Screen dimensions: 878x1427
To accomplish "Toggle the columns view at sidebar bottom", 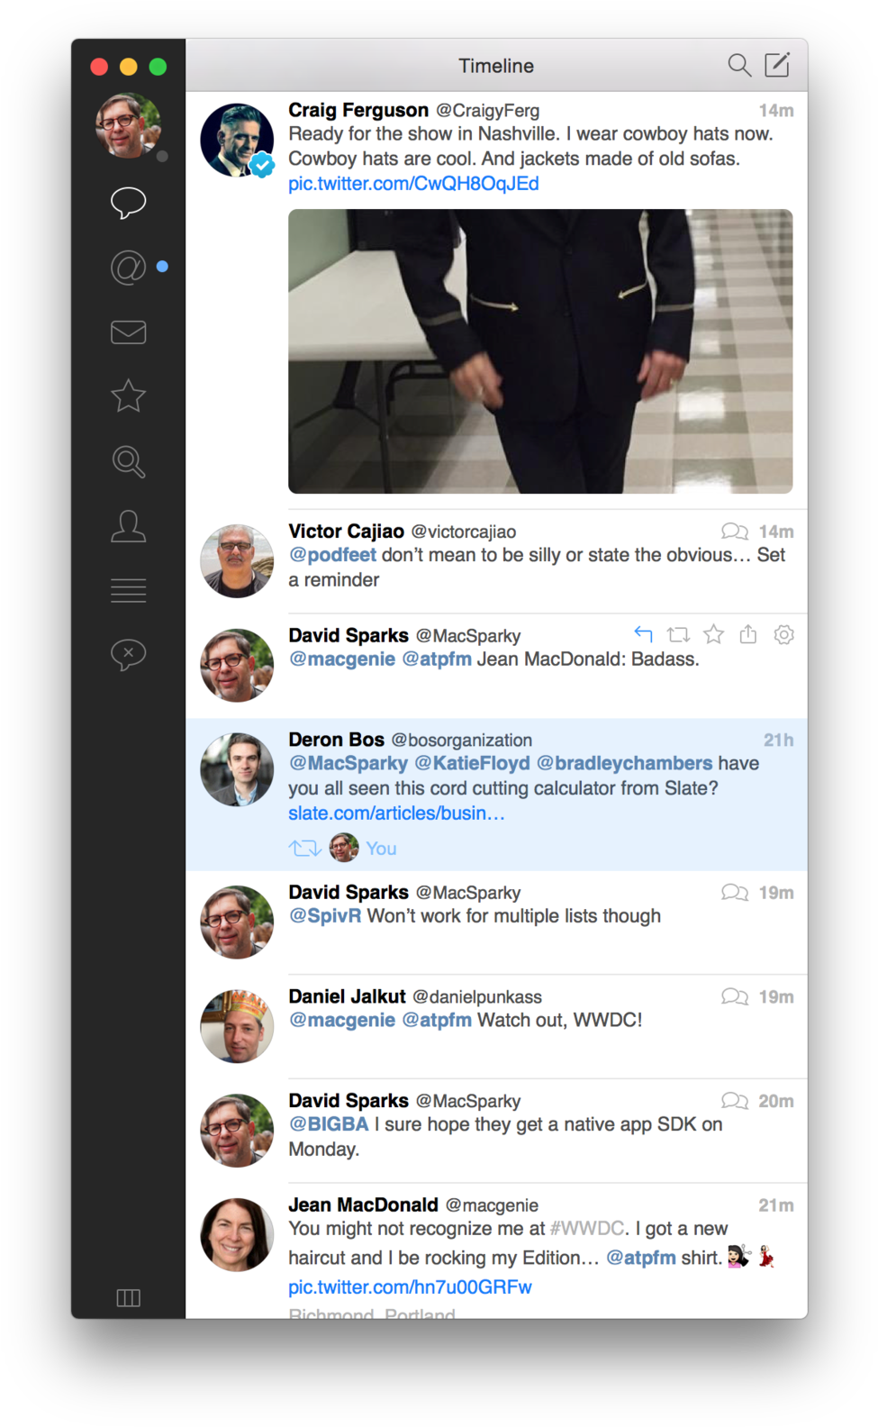I will click(128, 1297).
